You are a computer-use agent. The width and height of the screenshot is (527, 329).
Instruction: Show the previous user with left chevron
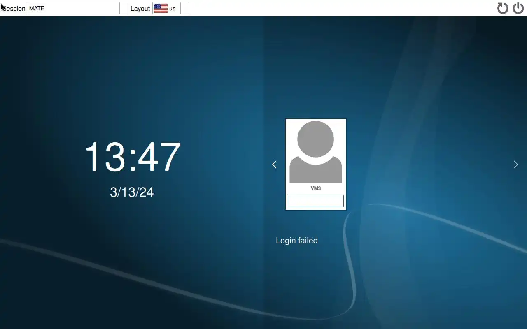pos(274,164)
